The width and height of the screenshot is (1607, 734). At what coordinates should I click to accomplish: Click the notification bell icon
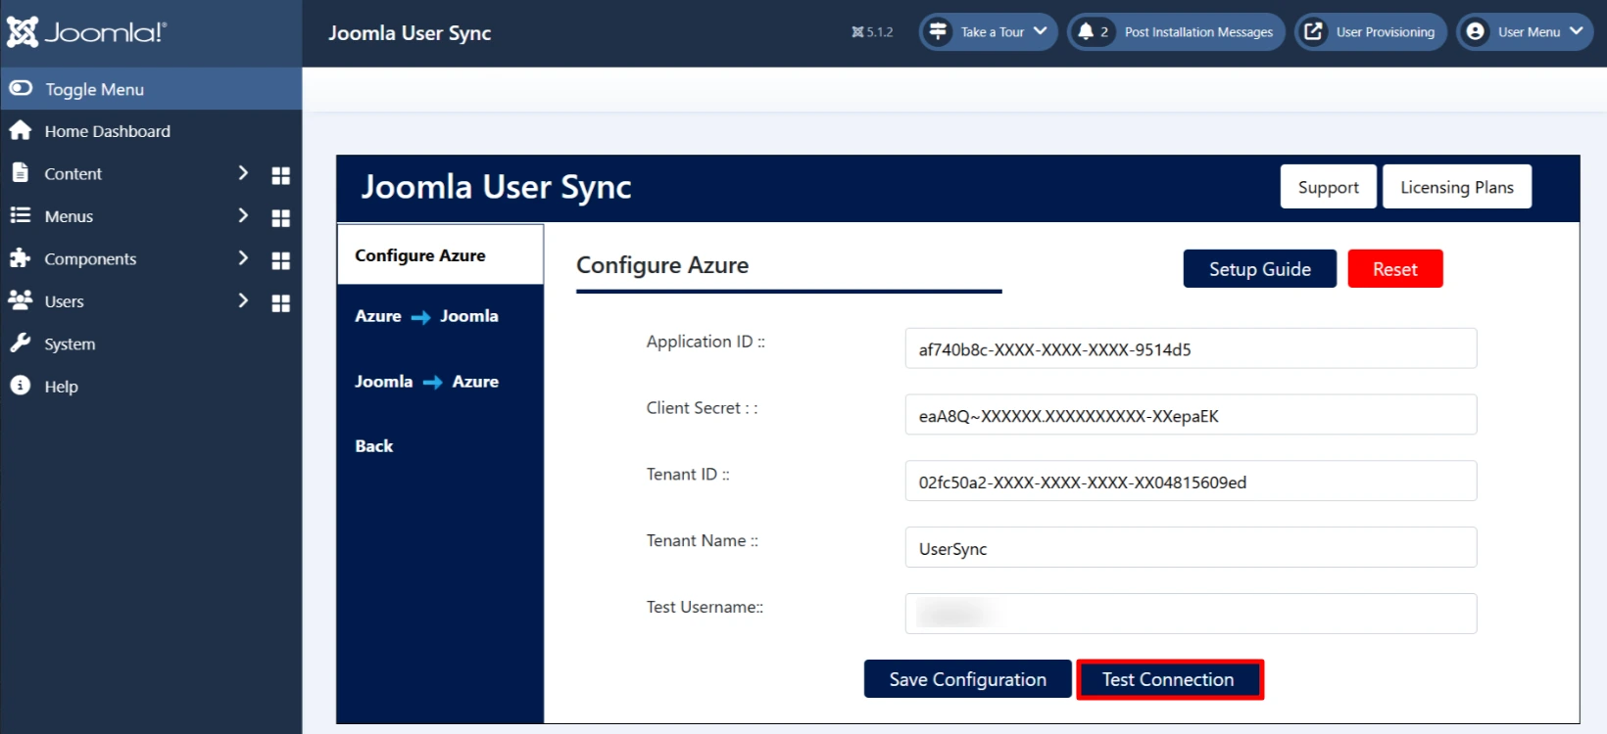pos(1086,31)
